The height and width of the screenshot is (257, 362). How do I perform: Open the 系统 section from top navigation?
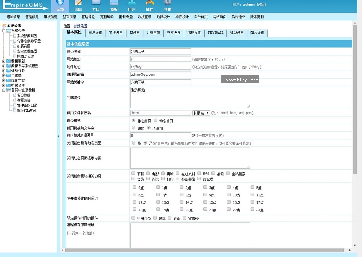coord(60,6)
